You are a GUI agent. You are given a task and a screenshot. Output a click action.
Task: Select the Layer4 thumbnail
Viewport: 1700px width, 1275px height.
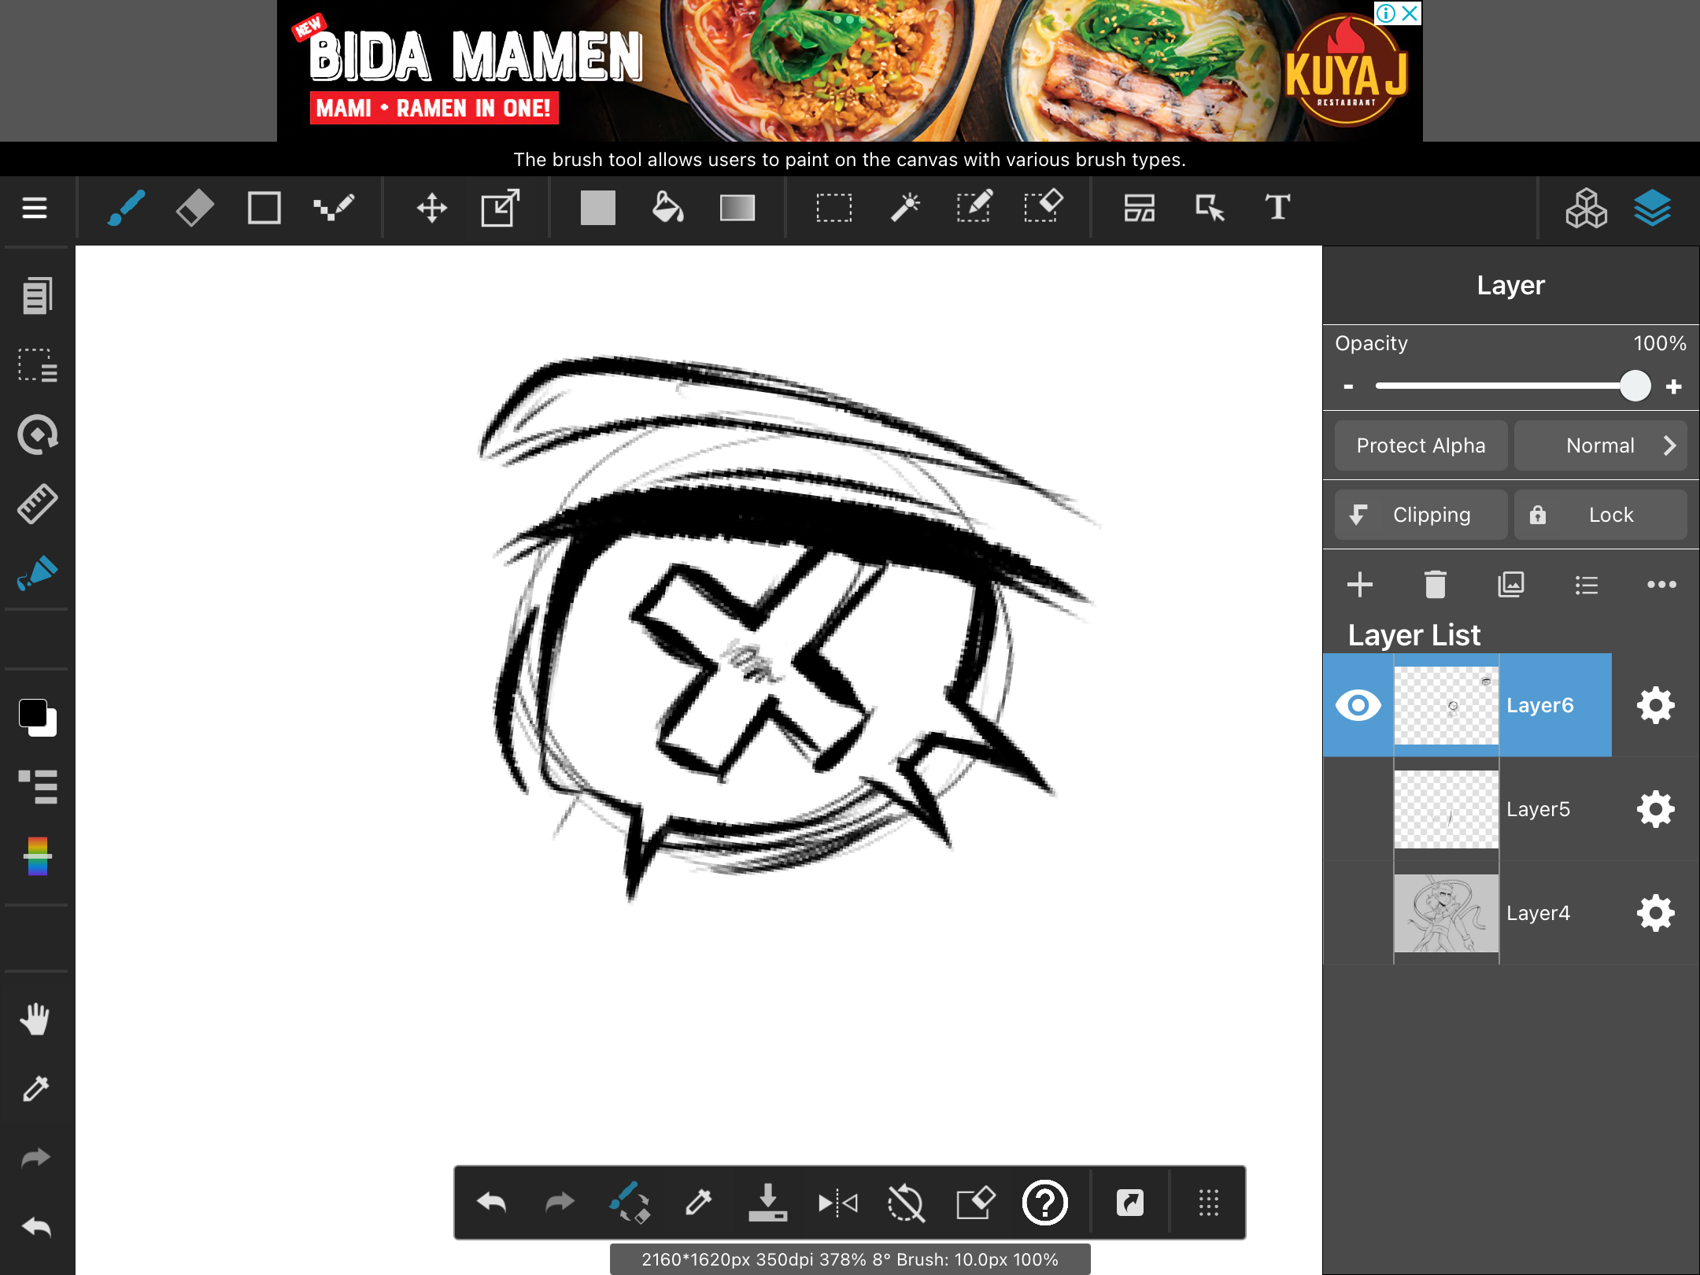pos(1446,913)
